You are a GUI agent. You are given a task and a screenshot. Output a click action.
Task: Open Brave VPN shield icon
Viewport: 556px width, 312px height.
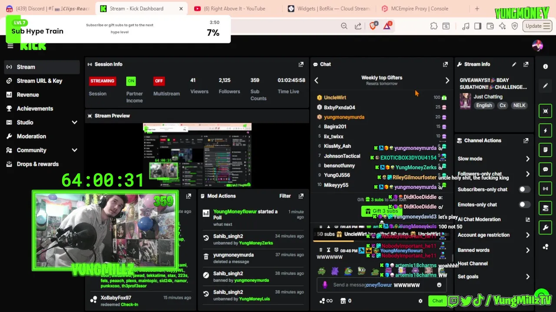tap(515, 26)
